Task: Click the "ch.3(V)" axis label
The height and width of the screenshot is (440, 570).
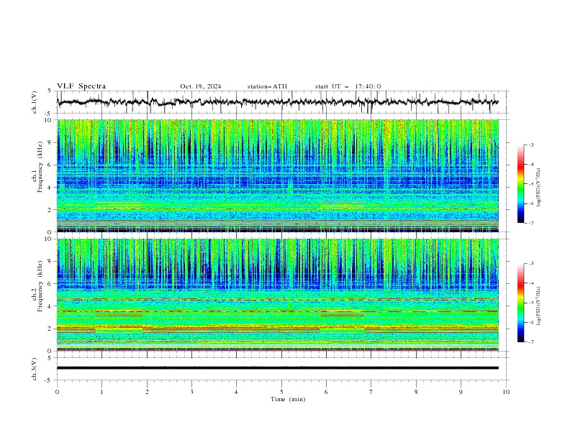Action: pos(35,369)
